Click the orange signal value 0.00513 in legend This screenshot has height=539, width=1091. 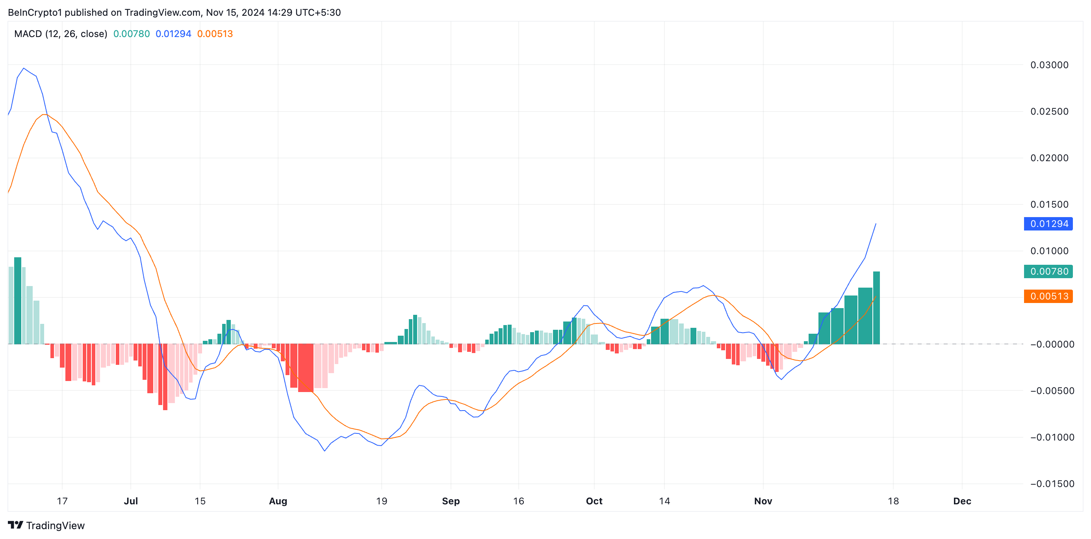(x=215, y=34)
